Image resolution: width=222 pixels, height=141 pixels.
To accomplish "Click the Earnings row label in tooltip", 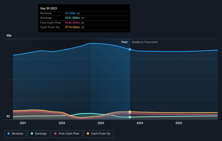I will coord(46,18).
